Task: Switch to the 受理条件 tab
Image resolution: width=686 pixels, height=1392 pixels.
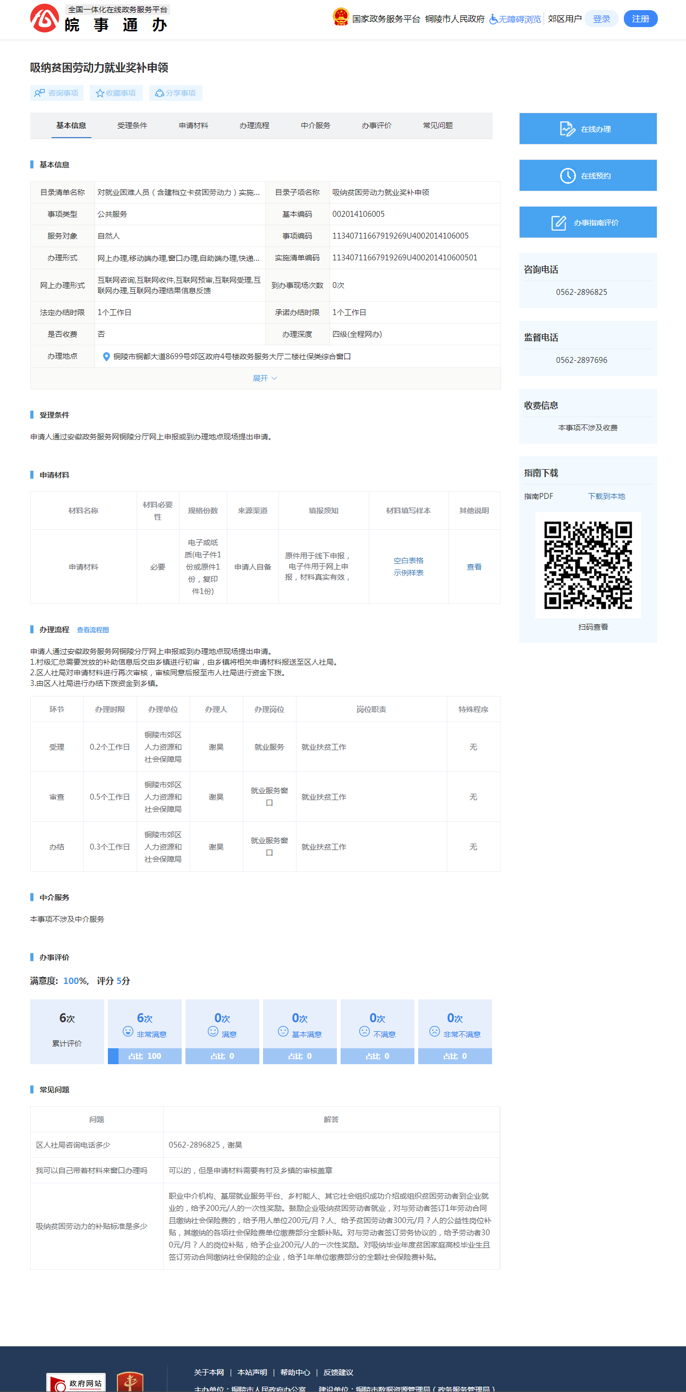Action: coord(132,125)
